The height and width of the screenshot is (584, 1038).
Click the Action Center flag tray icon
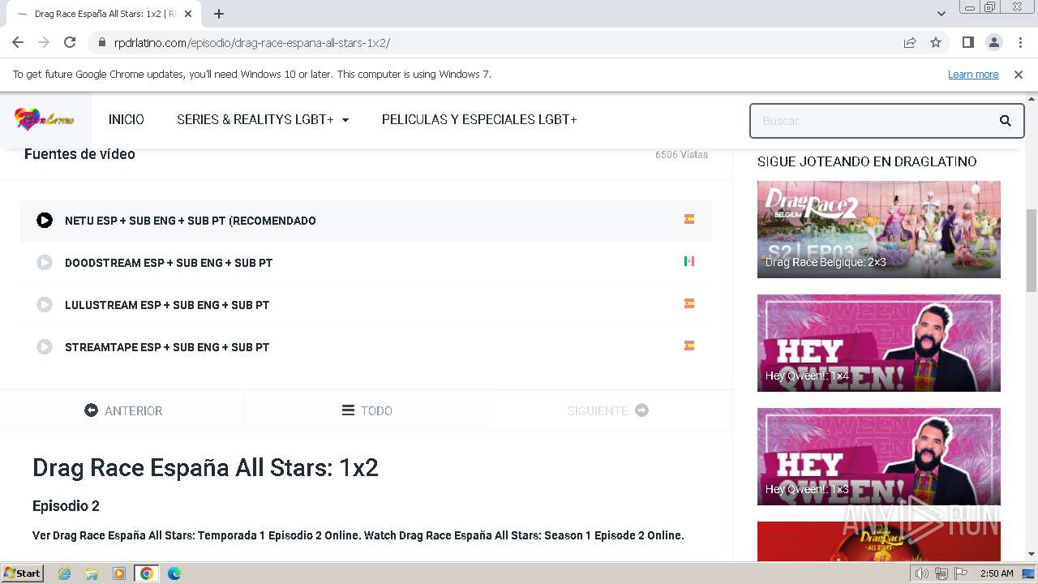tap(960, 573)
